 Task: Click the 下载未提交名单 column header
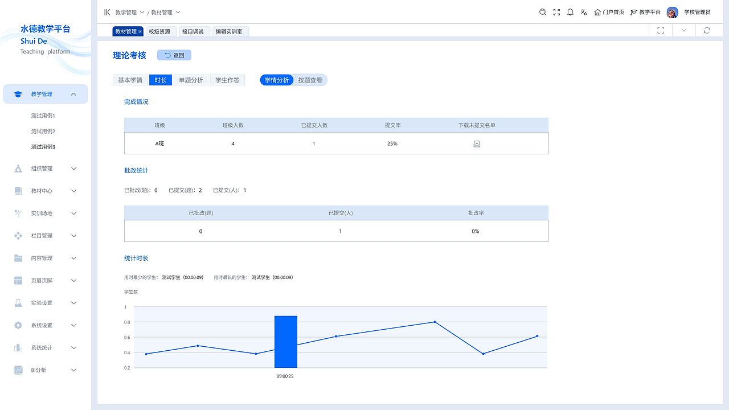point(477,125)
